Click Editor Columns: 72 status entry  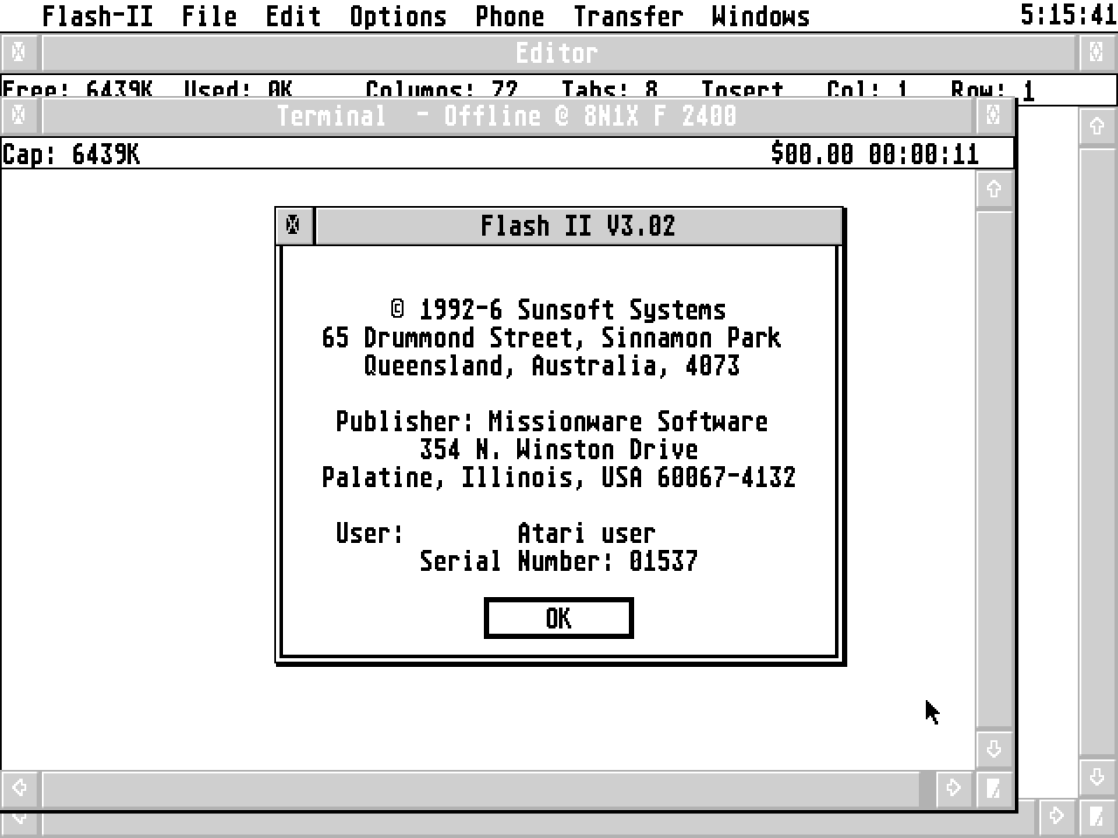[442, 90]
